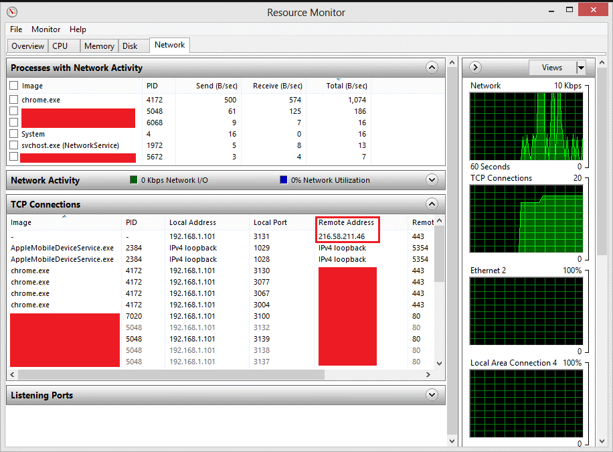
Task: Switch to the CPU tab
Action: [60, 46]
